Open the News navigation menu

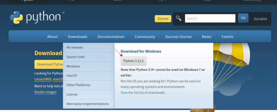tap(207, 37)
